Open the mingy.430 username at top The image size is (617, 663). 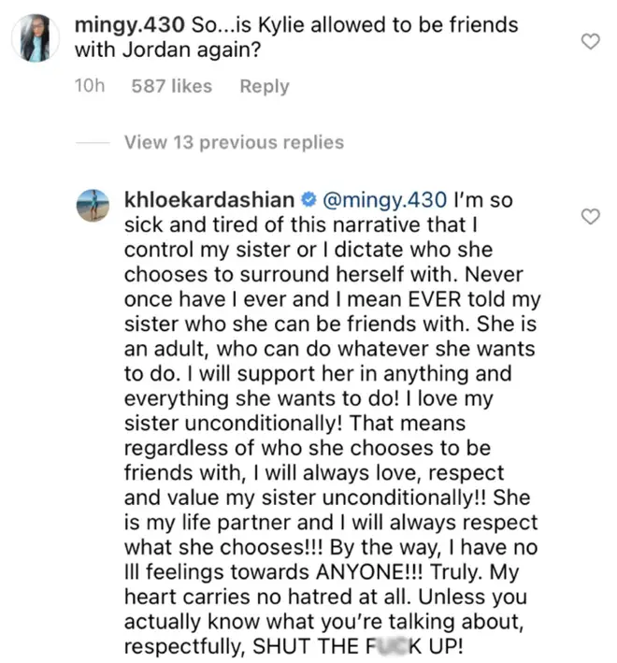(129, 25)
